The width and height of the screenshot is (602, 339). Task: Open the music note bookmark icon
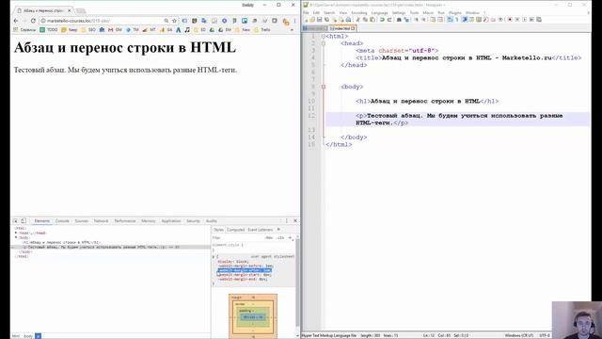click(187, 29)
